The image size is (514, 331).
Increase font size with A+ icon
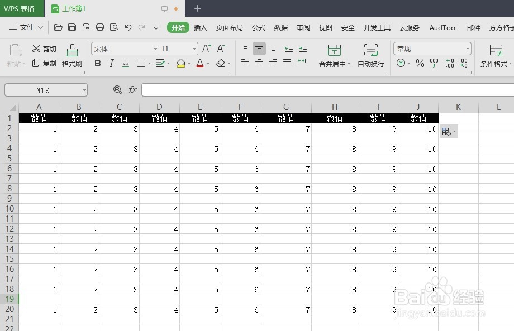coord(207,49)
